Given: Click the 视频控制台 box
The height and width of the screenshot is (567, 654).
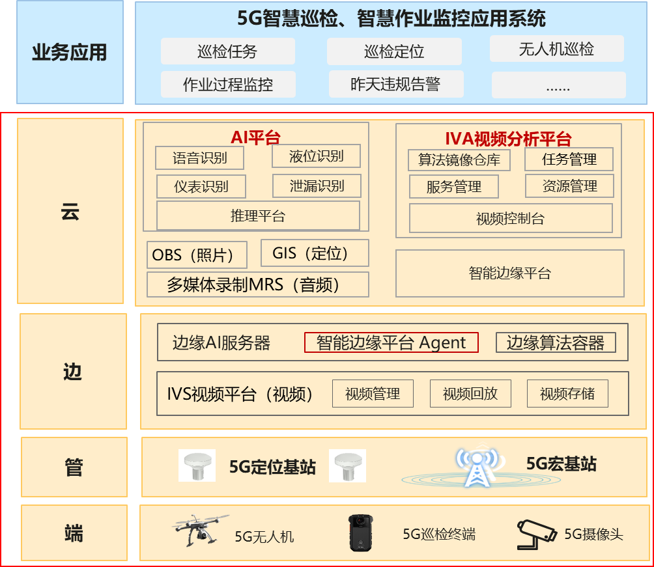Looking at the screenshot, I should 511,218.
